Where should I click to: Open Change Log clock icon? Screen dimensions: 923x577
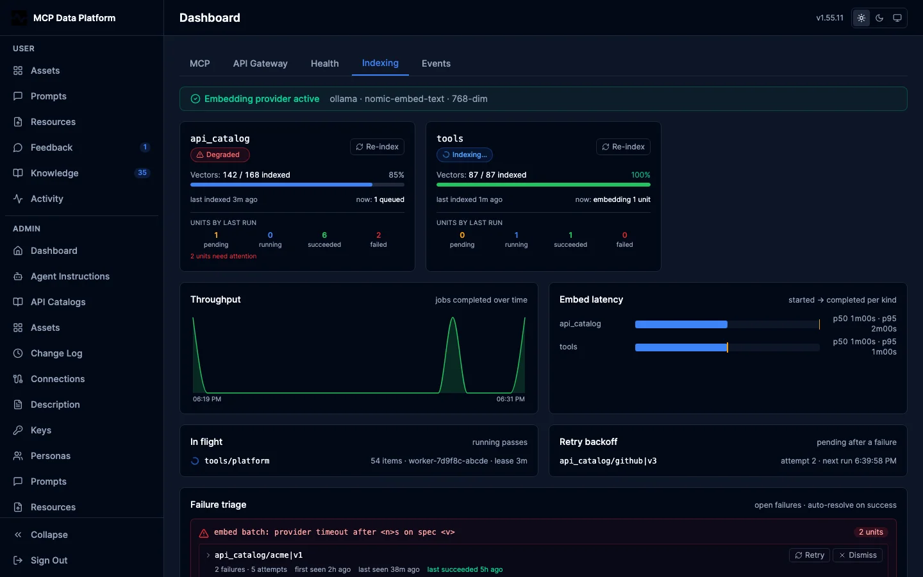coord(18,353)
